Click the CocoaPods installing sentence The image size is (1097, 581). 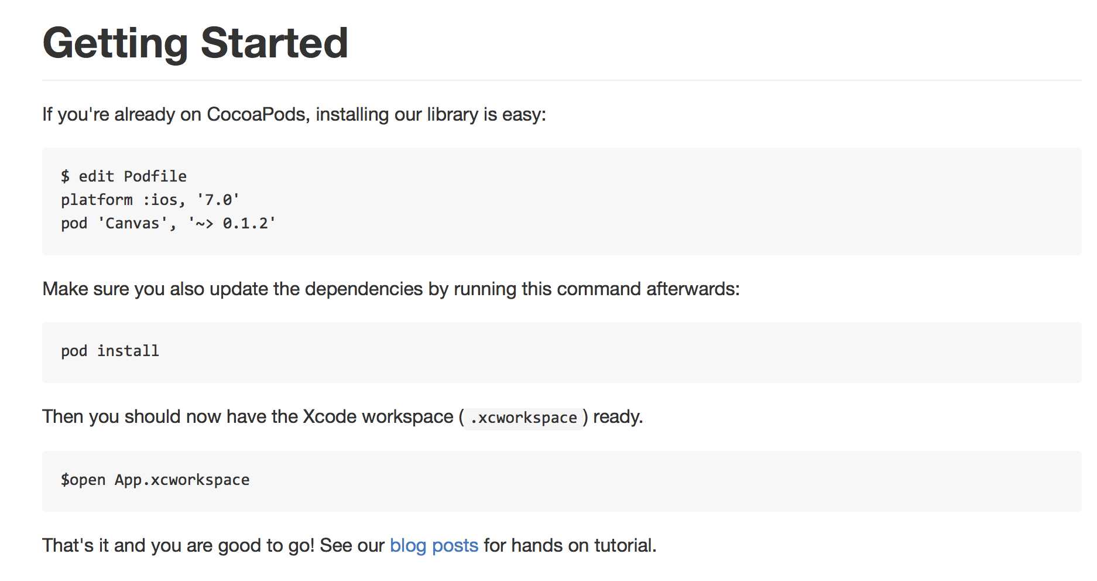tap(294, 114)
